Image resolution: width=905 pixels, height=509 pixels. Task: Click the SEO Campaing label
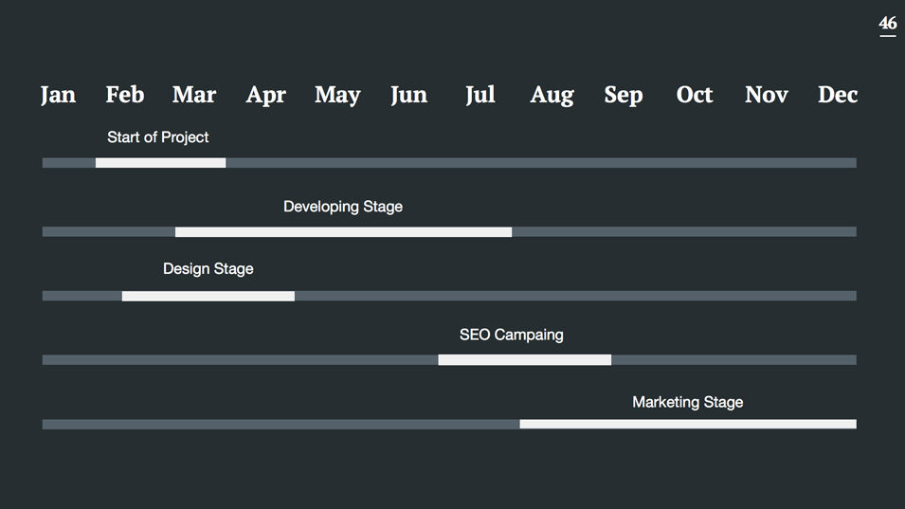[x=512, y=335]
